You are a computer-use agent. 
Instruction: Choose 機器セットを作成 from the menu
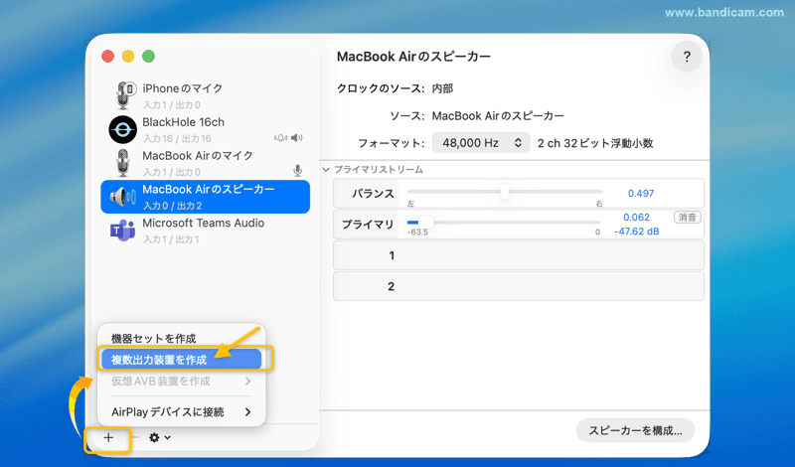(x=182, y=339)
